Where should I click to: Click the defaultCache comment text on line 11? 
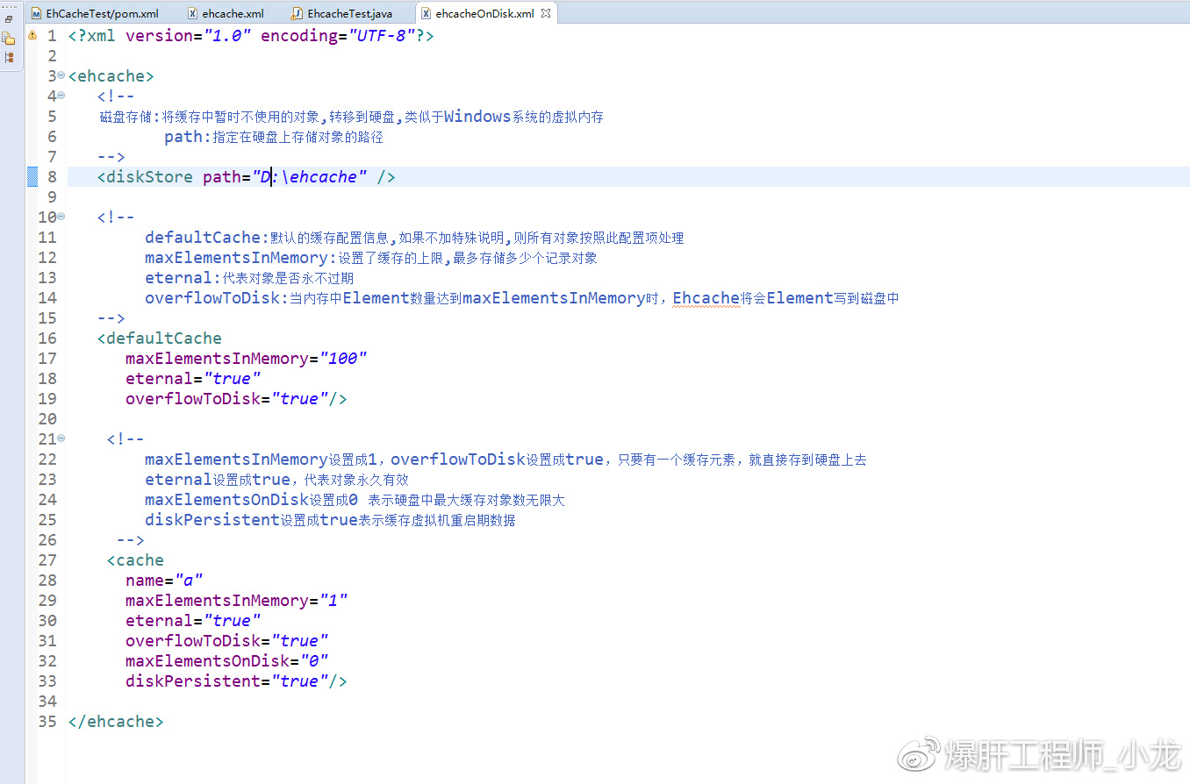click(414, 238)
